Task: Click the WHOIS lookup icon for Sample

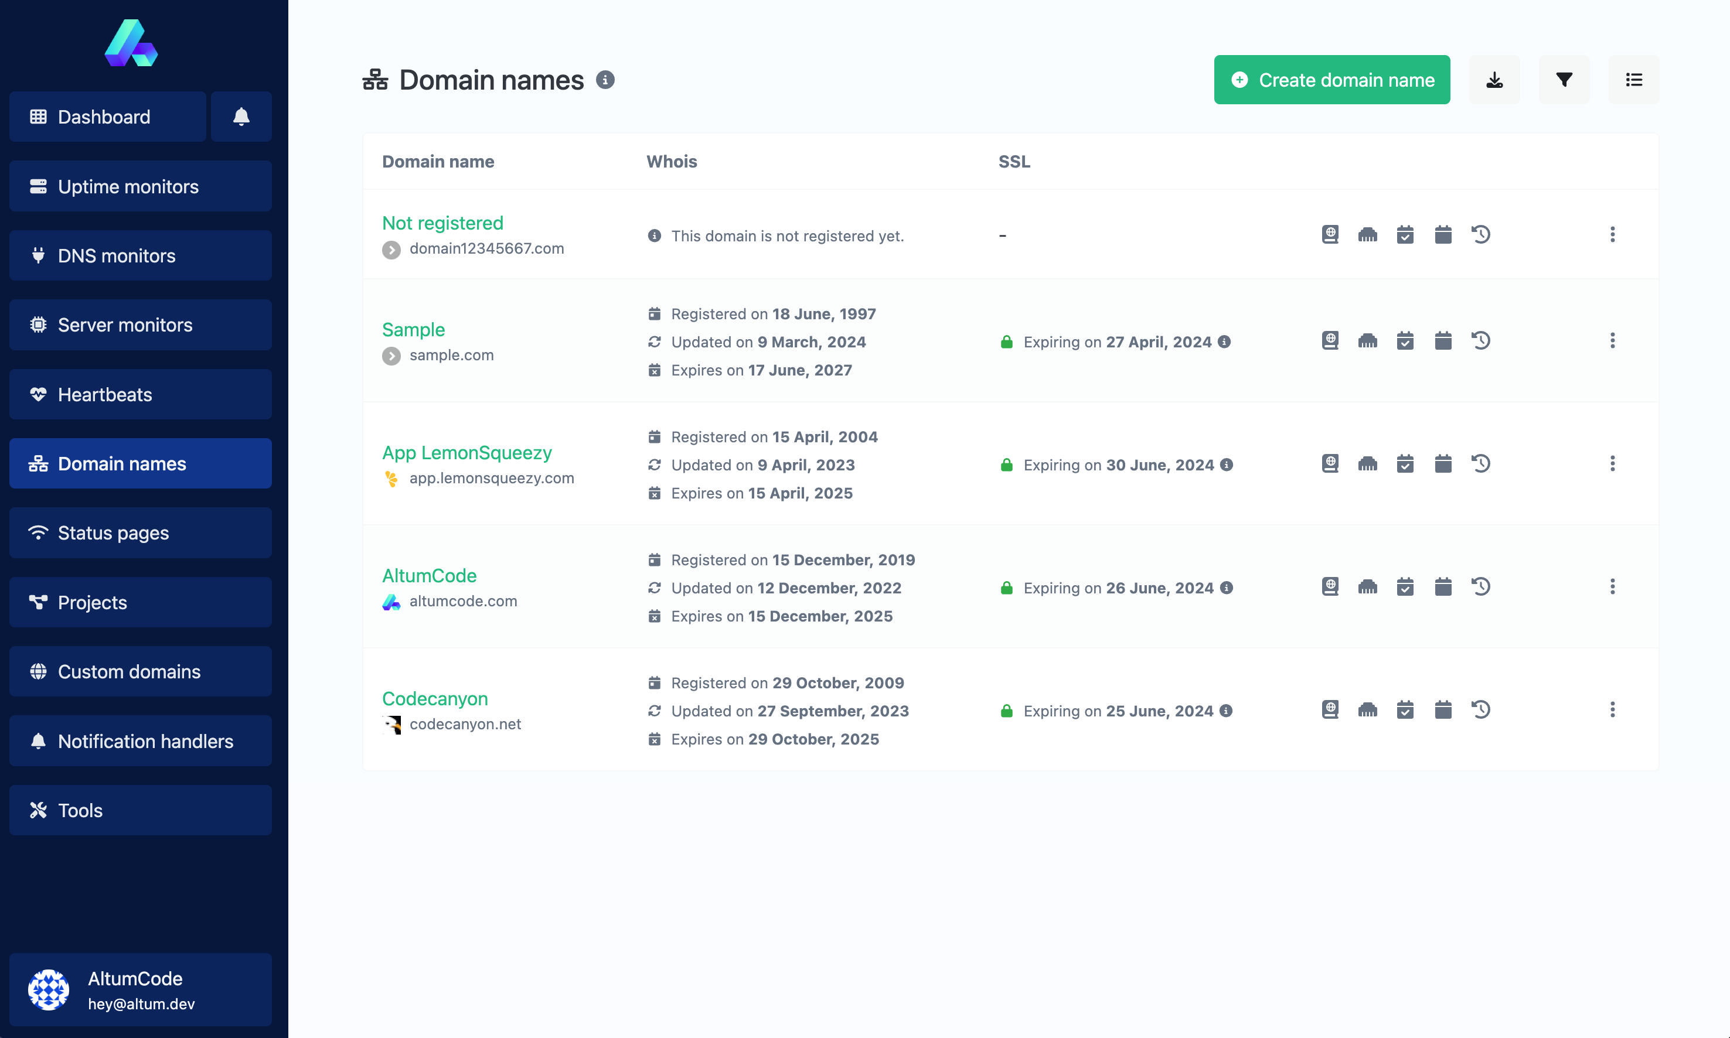Action: 1331,340
